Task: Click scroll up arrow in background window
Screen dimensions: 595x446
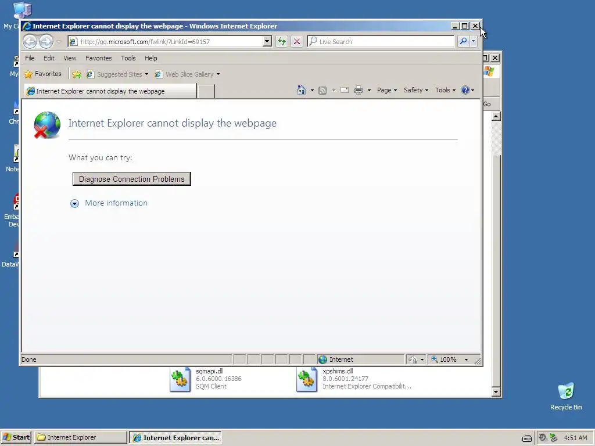Action: point(496,116)
